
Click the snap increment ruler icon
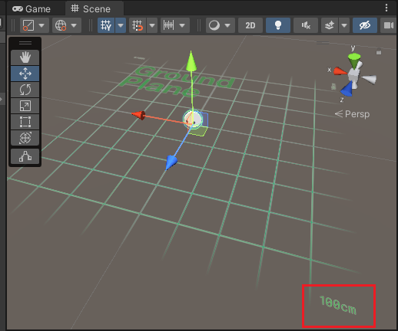(168, 25)
